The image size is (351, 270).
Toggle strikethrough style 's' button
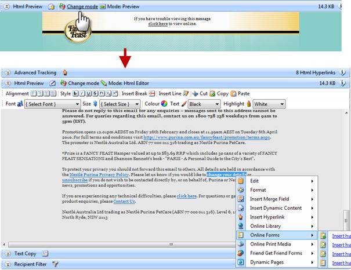point(95,93)
